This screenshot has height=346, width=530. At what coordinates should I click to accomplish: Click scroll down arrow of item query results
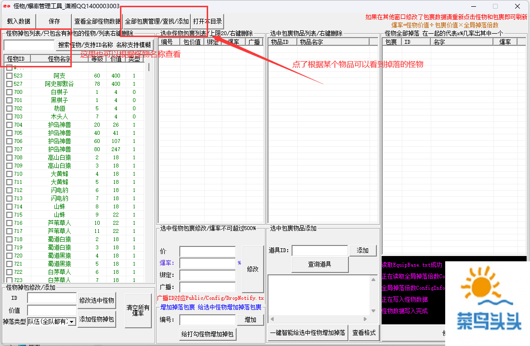click(373, 311)
